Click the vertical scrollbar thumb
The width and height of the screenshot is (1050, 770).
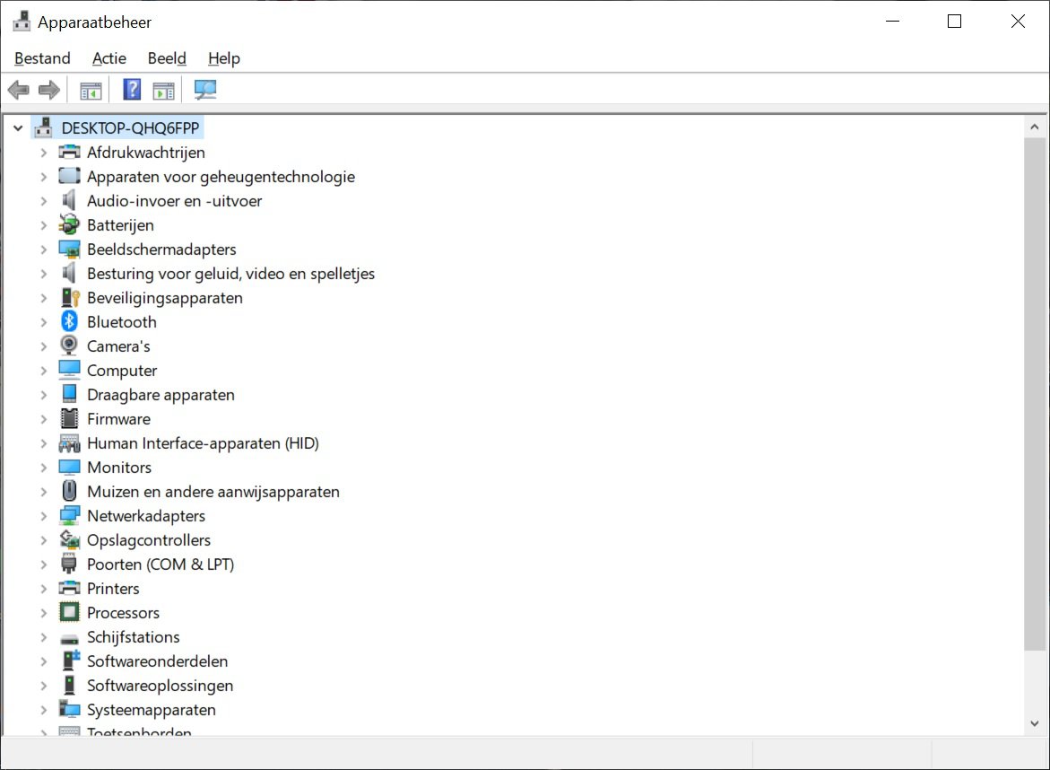(1035, 394)
